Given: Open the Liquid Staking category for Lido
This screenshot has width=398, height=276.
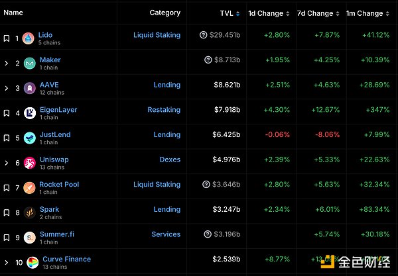Looking at the screenshot, I should [x=157, y=35].
